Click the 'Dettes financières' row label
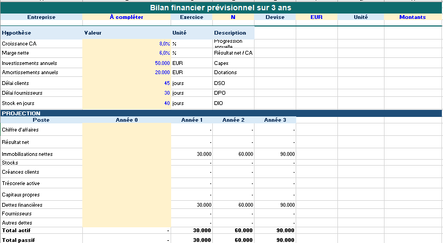 41,205
